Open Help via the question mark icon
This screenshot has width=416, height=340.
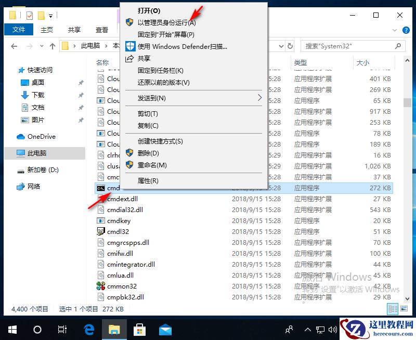[406, 30]
